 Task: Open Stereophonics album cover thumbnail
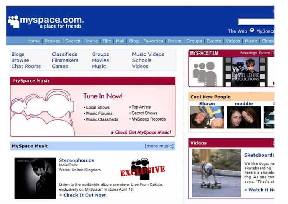(x=35, y=178)
